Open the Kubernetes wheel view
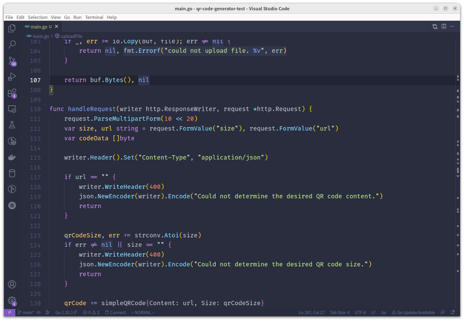The height and width of the screenshot is (321, 464). (12, 205)
